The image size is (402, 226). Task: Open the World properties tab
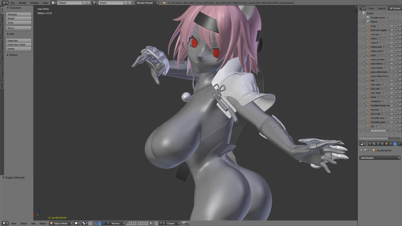[382, 144]
